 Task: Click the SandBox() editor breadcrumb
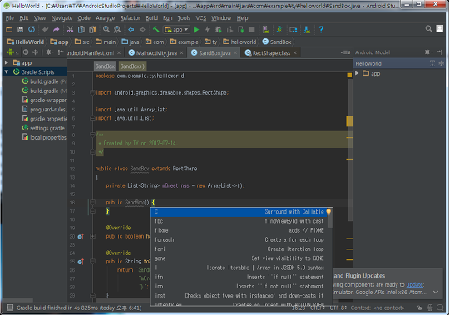pyautogui.click(x=132, y=66)
